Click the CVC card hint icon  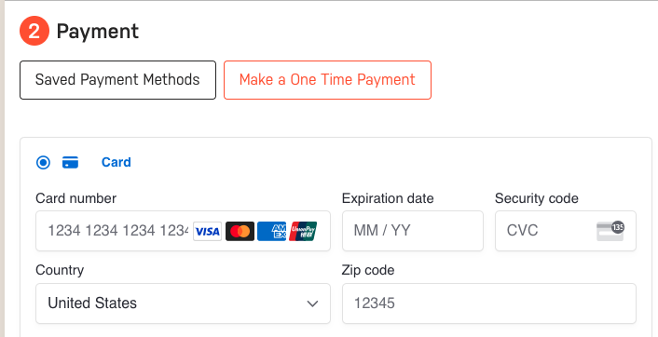pyautogui.click(x=610, y=231)
